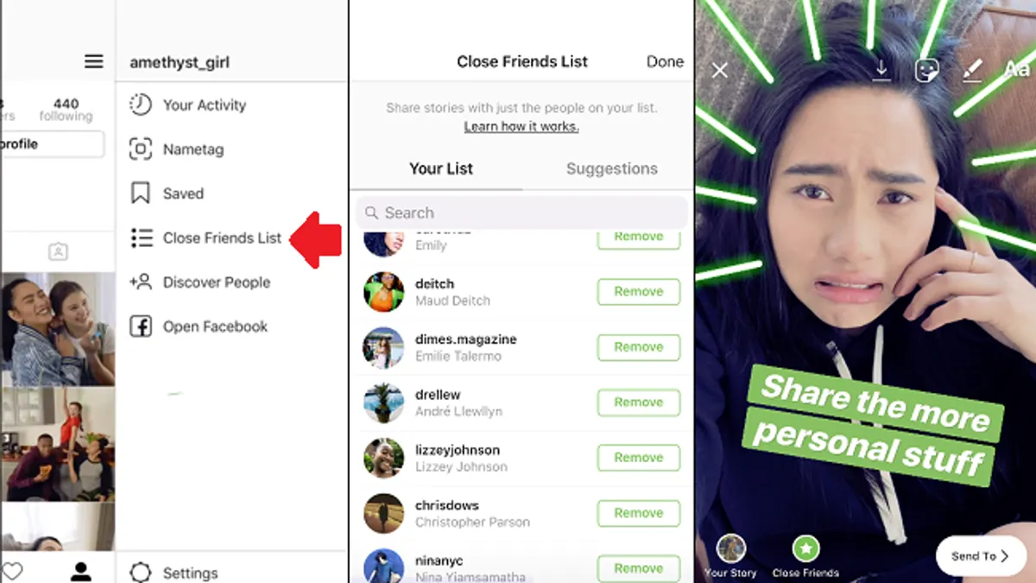The width and height of the screenshot is (1036, 583).
Task: Open Send To chevron button
Action: coord(980,556)
